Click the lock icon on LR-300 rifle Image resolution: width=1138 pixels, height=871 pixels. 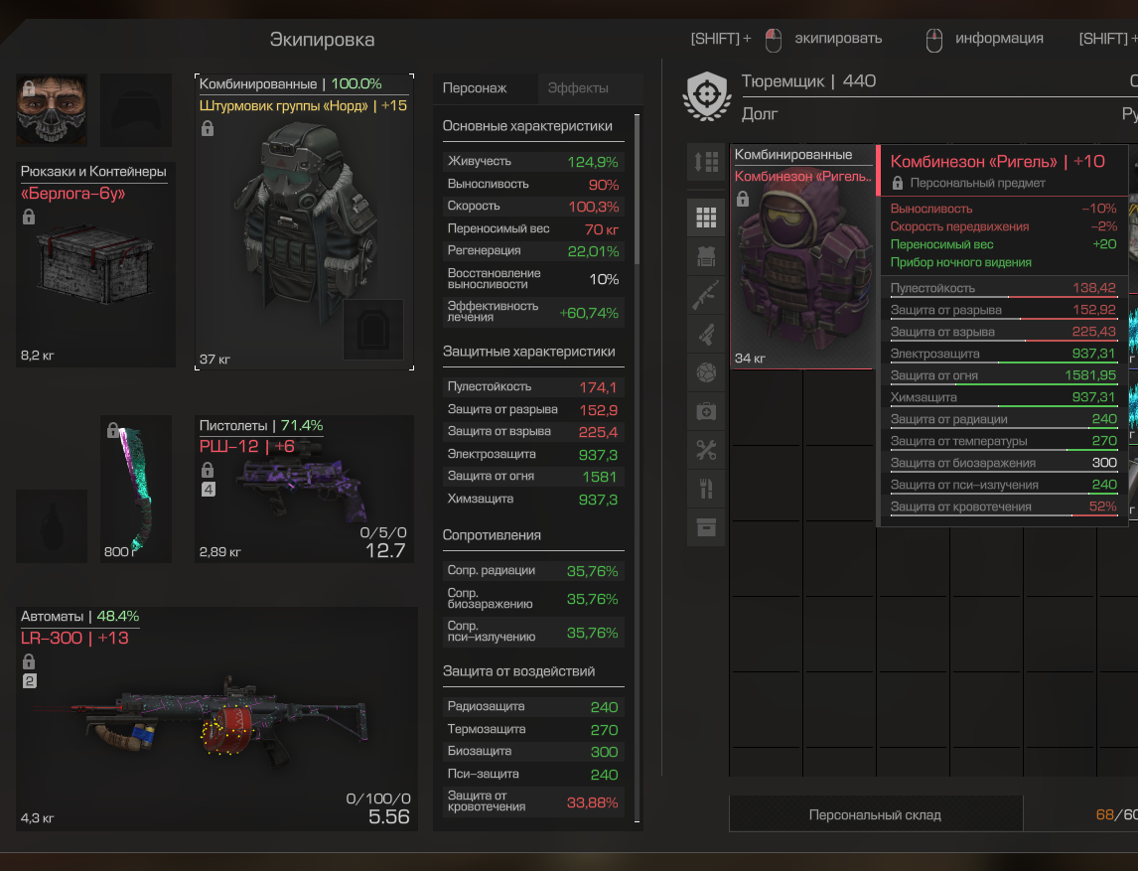point(29,661)
